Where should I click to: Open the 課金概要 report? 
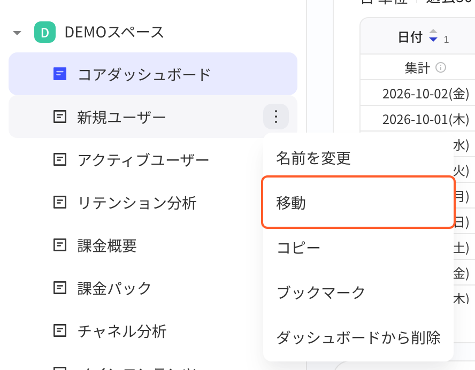107,245
